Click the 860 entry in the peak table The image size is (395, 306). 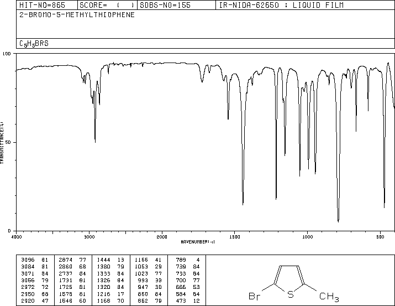(143, 294)
